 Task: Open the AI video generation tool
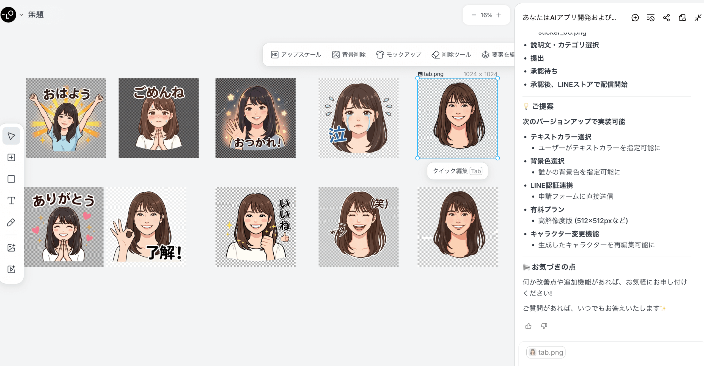(x=11, y=269)
